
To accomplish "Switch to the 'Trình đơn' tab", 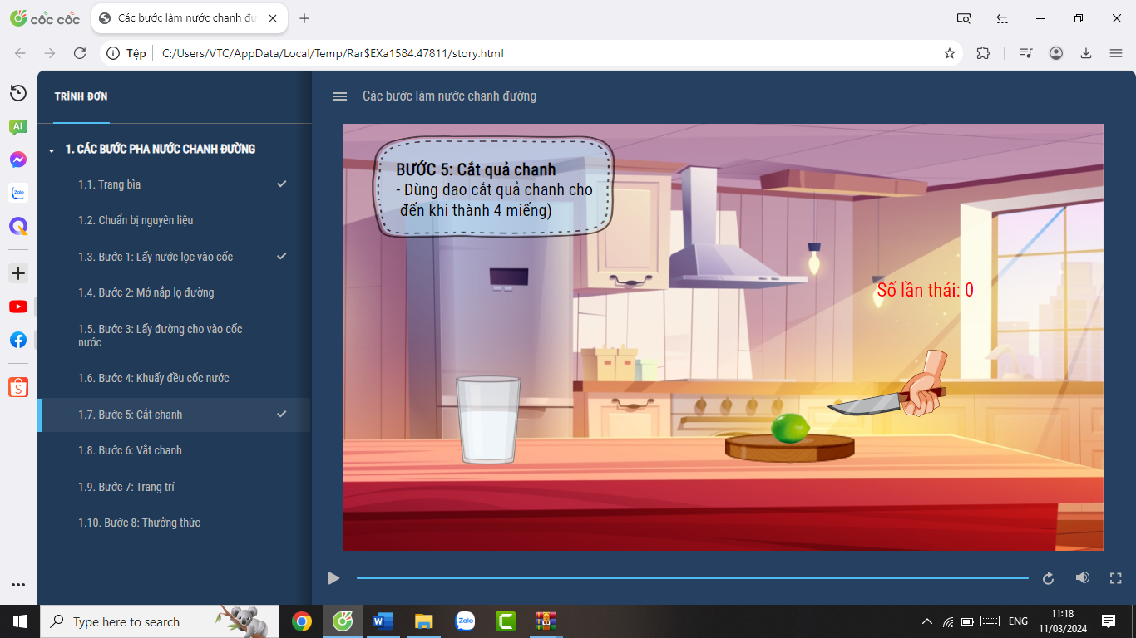I will [x=81, y=96].
